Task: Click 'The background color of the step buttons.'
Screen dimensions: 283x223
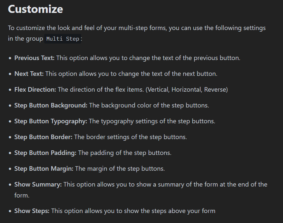Action: tap(149, 105)
